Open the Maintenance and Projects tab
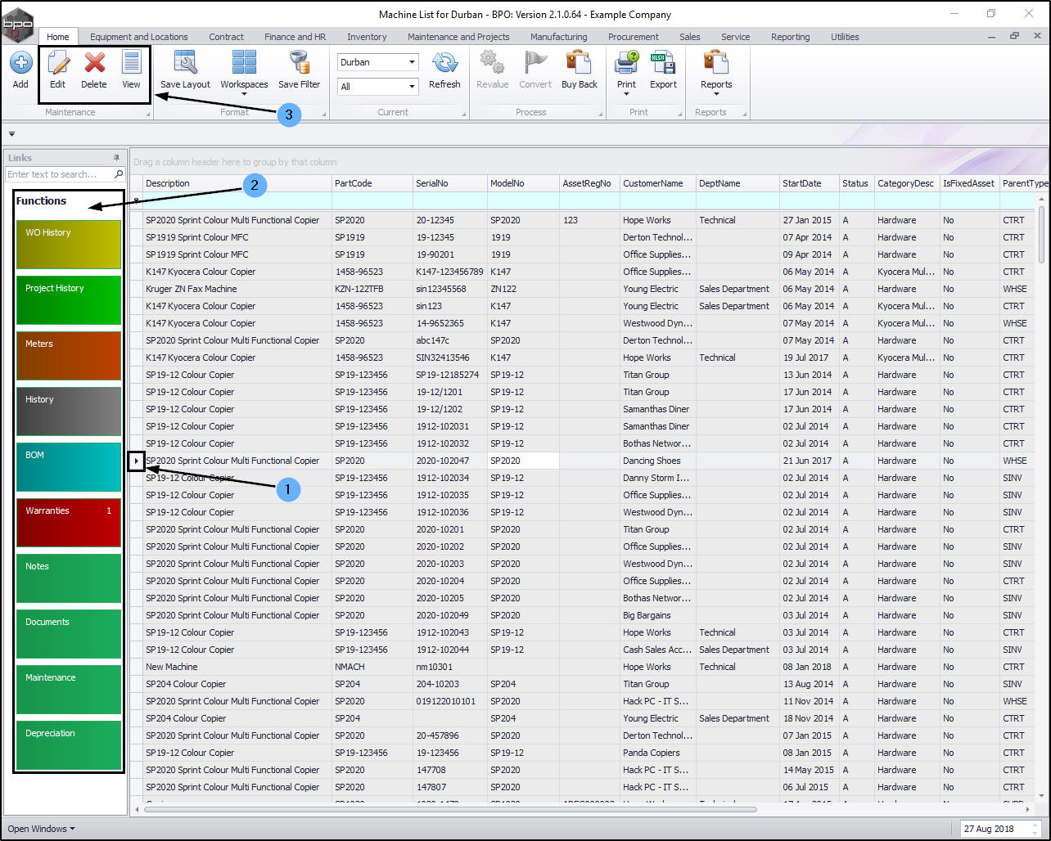Image resolution: width=1051 pixels, height=841 pixels. click(458, 37)
